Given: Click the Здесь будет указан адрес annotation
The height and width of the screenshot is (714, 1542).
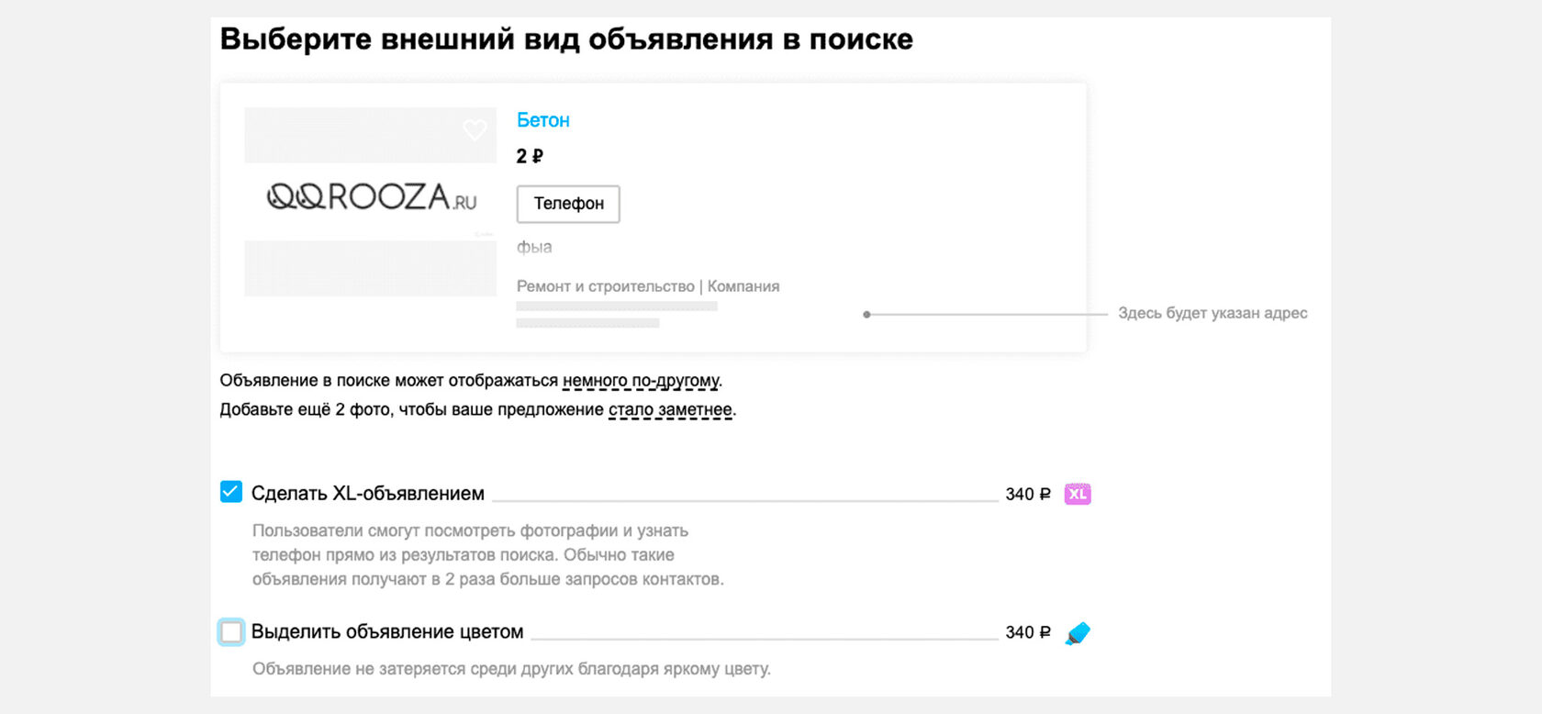Looking at the screenshot, I should (1212, 313).
